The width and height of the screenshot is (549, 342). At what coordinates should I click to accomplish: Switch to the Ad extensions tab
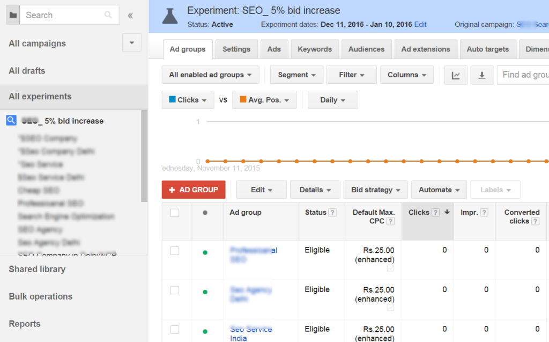(426, 49)
